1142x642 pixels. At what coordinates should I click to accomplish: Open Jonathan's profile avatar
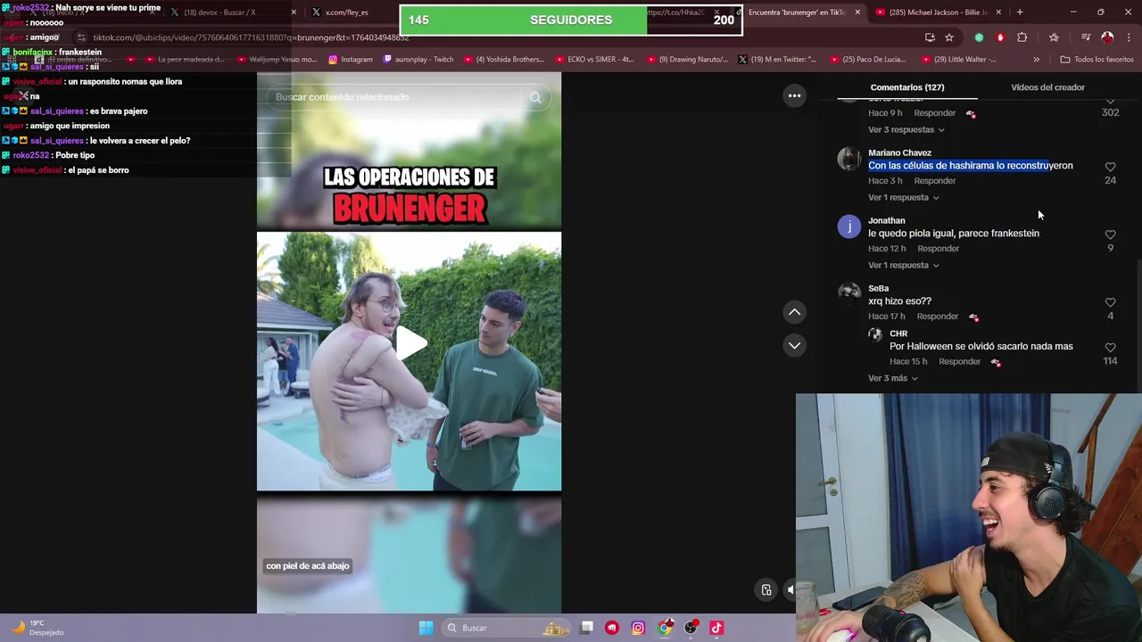(x=848, y=226)
